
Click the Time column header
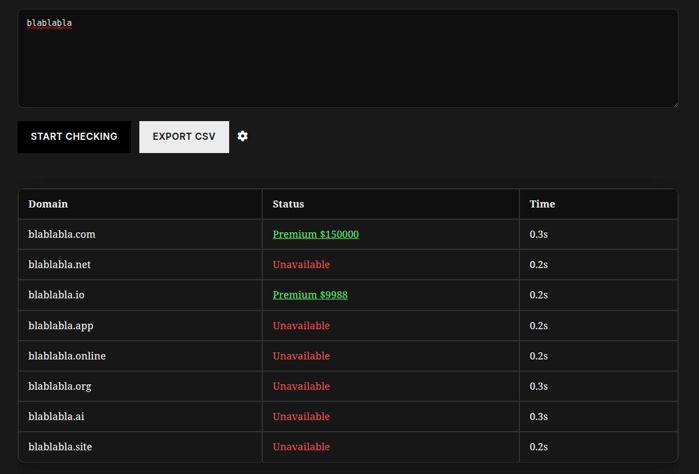click(542, 204)
